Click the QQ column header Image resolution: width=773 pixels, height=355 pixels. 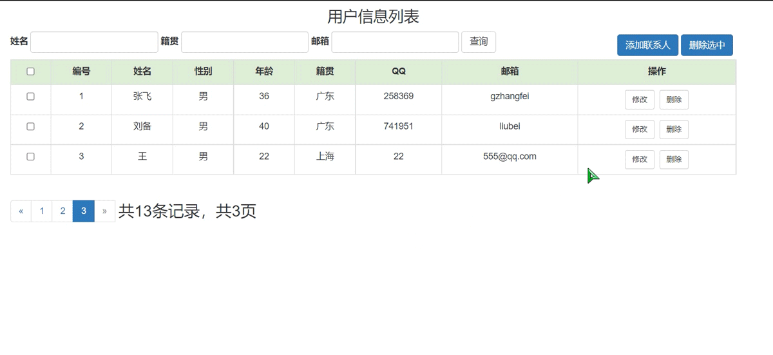click(399, 72)
